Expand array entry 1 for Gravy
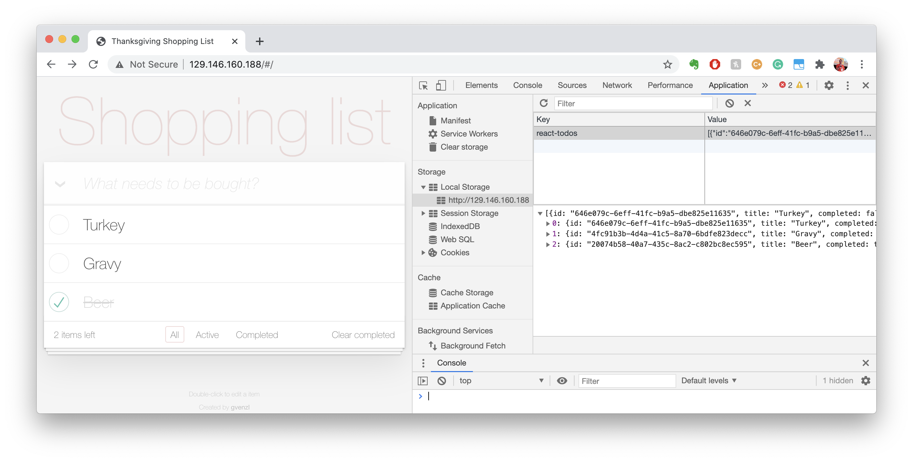Image resolution: width=913 pixels, height=462 pixels. 548,234
